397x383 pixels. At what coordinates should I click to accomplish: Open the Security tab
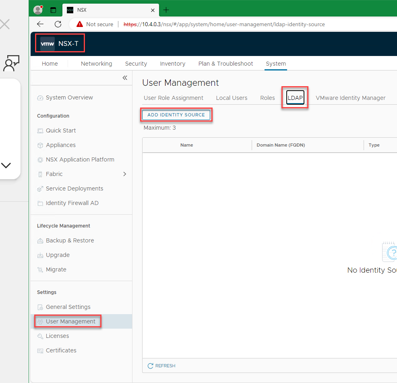(136, 64)
